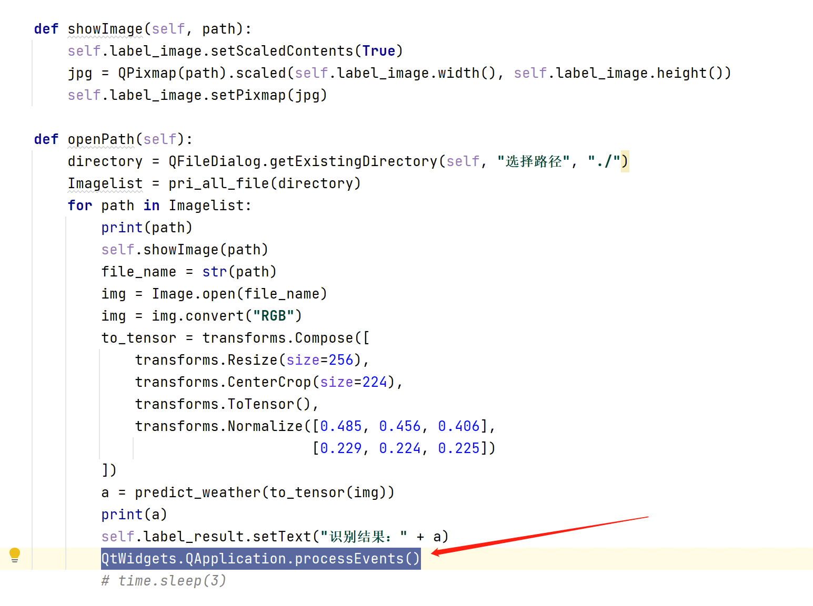Click the 'self.label_image.setPixmap(jpg)' line
This screenshot has height=606, width=813.
point(197,95)
